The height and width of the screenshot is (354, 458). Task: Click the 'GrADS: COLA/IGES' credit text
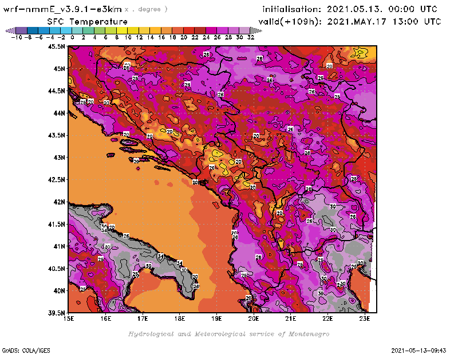point(26,351)
